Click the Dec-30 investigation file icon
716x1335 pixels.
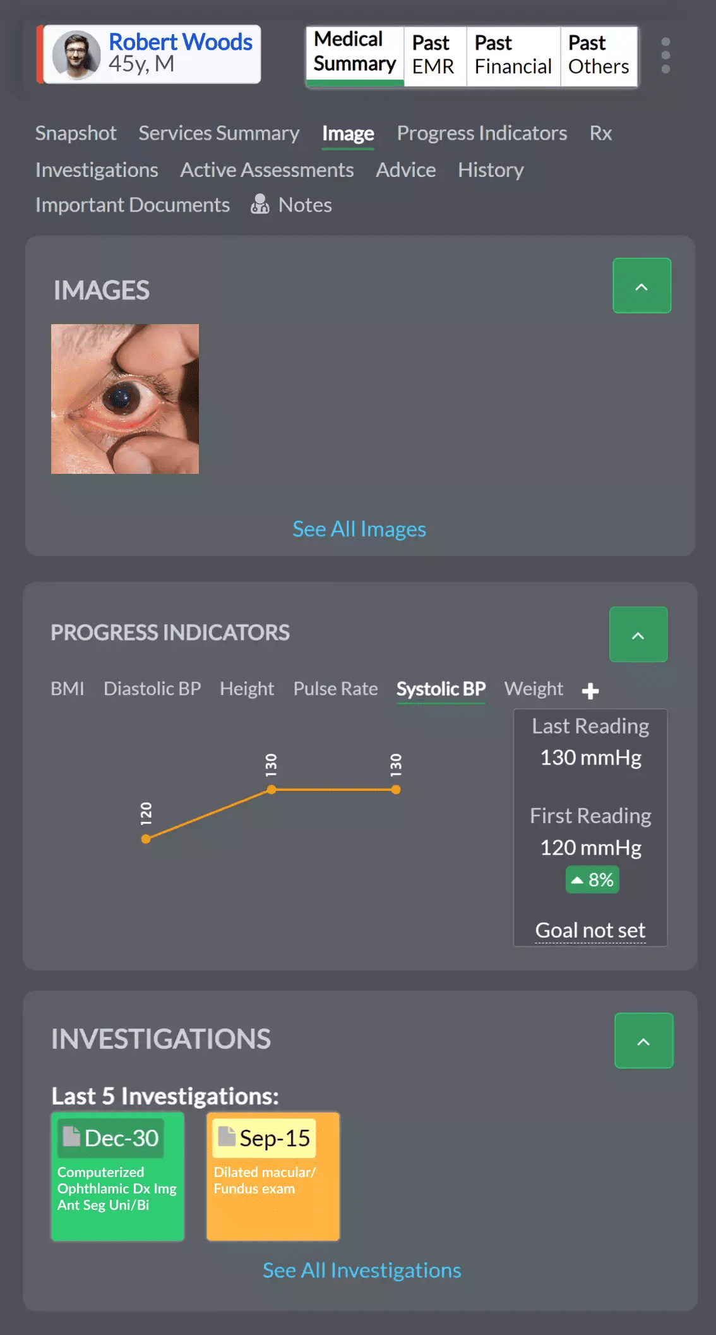(x=72, y=1137)
